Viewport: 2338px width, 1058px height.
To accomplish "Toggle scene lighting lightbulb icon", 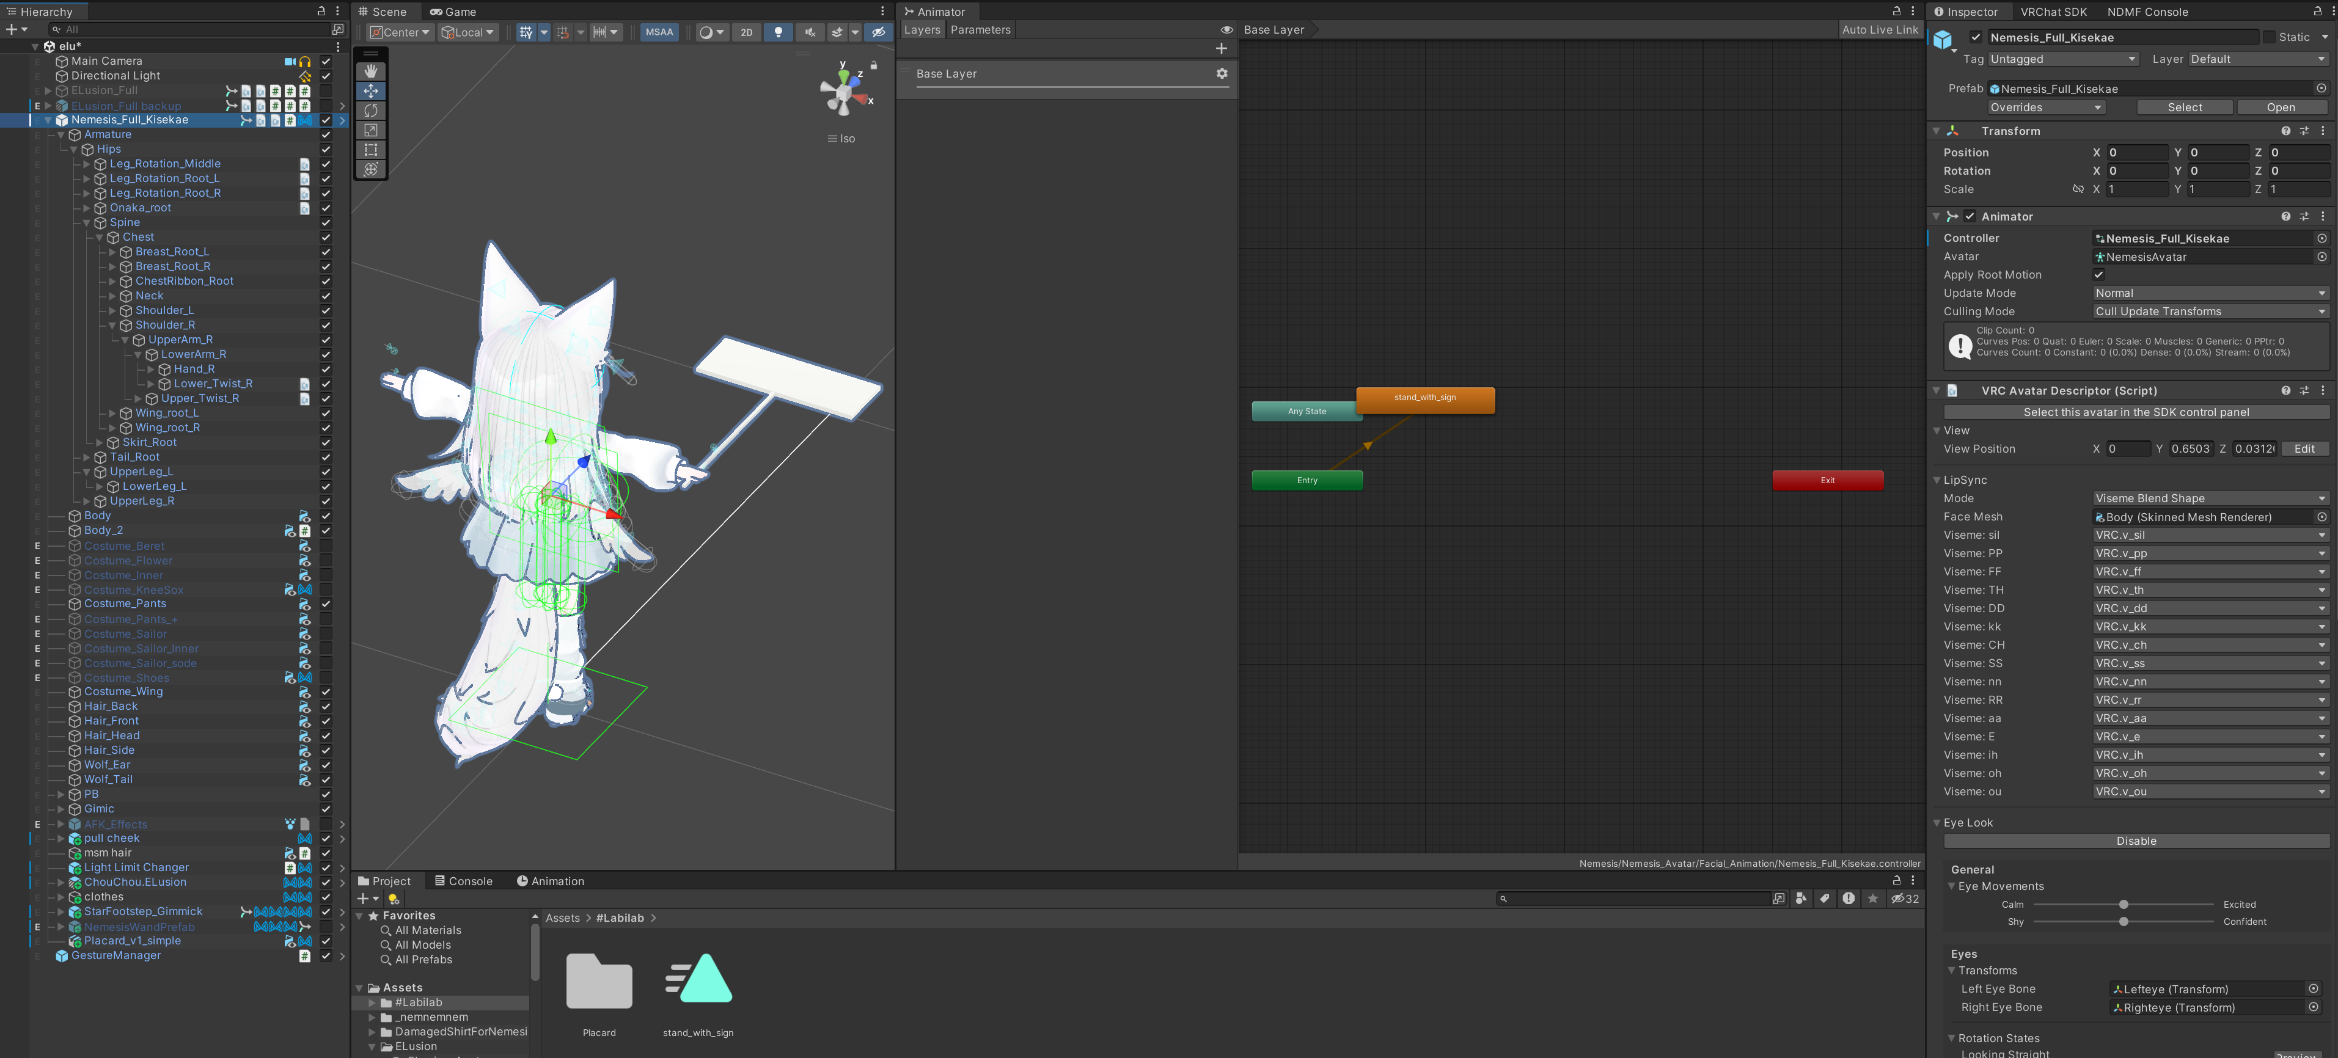I will [x=778, y=32].
